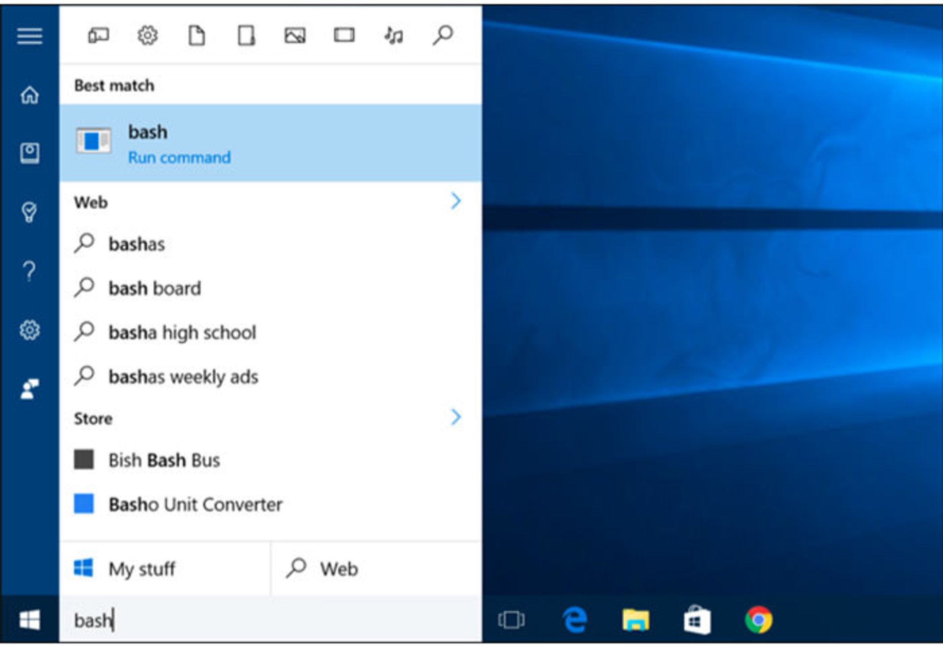Launch Microsoft Edge from taskbar
The width and height of the screenshot is (943, 646).
(575, 620)
